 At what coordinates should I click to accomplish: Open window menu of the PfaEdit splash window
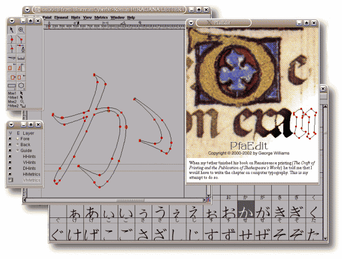point(191,23)
